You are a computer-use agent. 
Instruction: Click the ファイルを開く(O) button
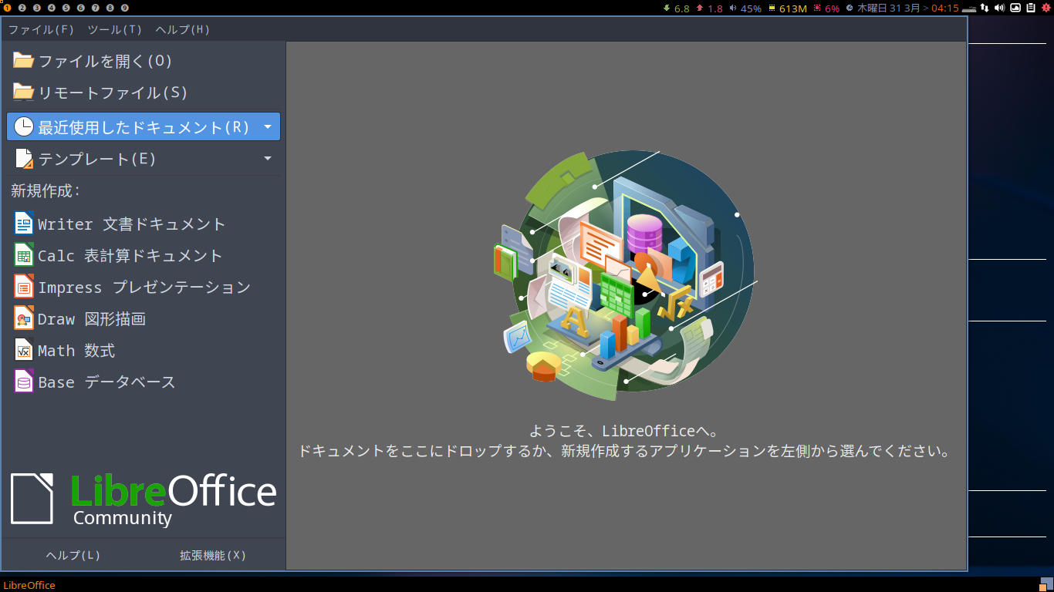pyautogui.click(x=144, y=60)
